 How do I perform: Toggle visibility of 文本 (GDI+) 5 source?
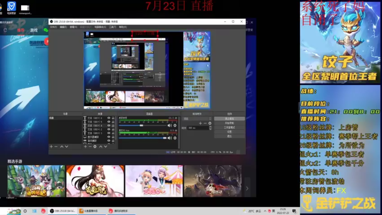109,122
